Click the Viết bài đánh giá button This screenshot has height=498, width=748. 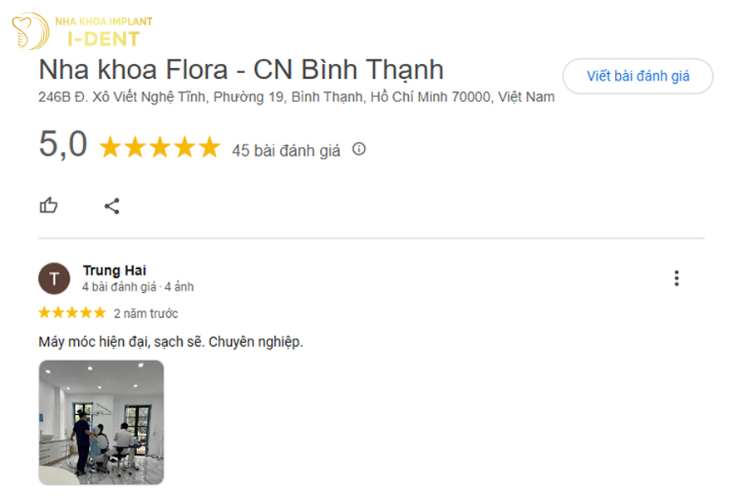638,75
